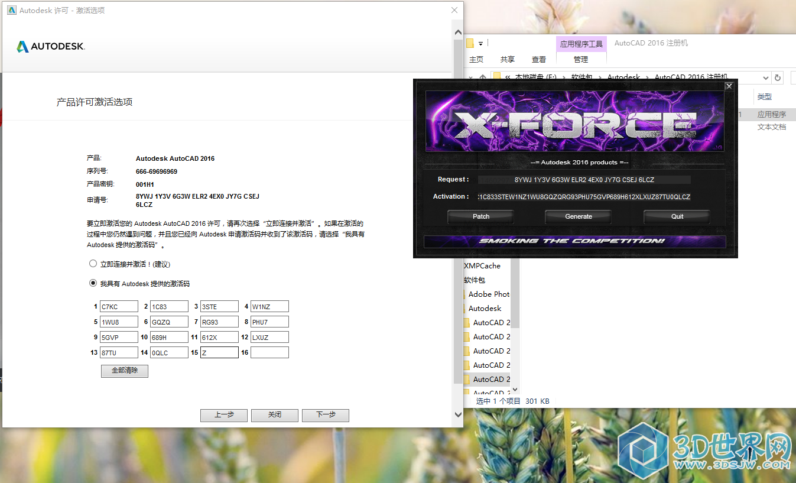Image resolution: width=796 pixels, height=483 pixels.
Task: Click the Patch button in the X-Force window
Action: click(481, 216)
